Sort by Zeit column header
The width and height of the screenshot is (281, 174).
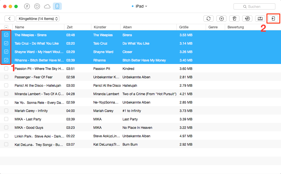(x=78, y=27)
